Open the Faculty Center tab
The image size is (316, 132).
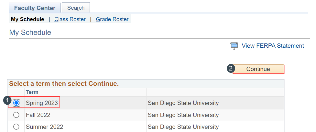click(x=35, y=8)
